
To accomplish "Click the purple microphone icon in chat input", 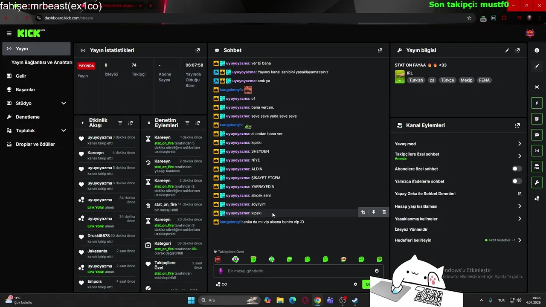I will (x=221, y=271).
